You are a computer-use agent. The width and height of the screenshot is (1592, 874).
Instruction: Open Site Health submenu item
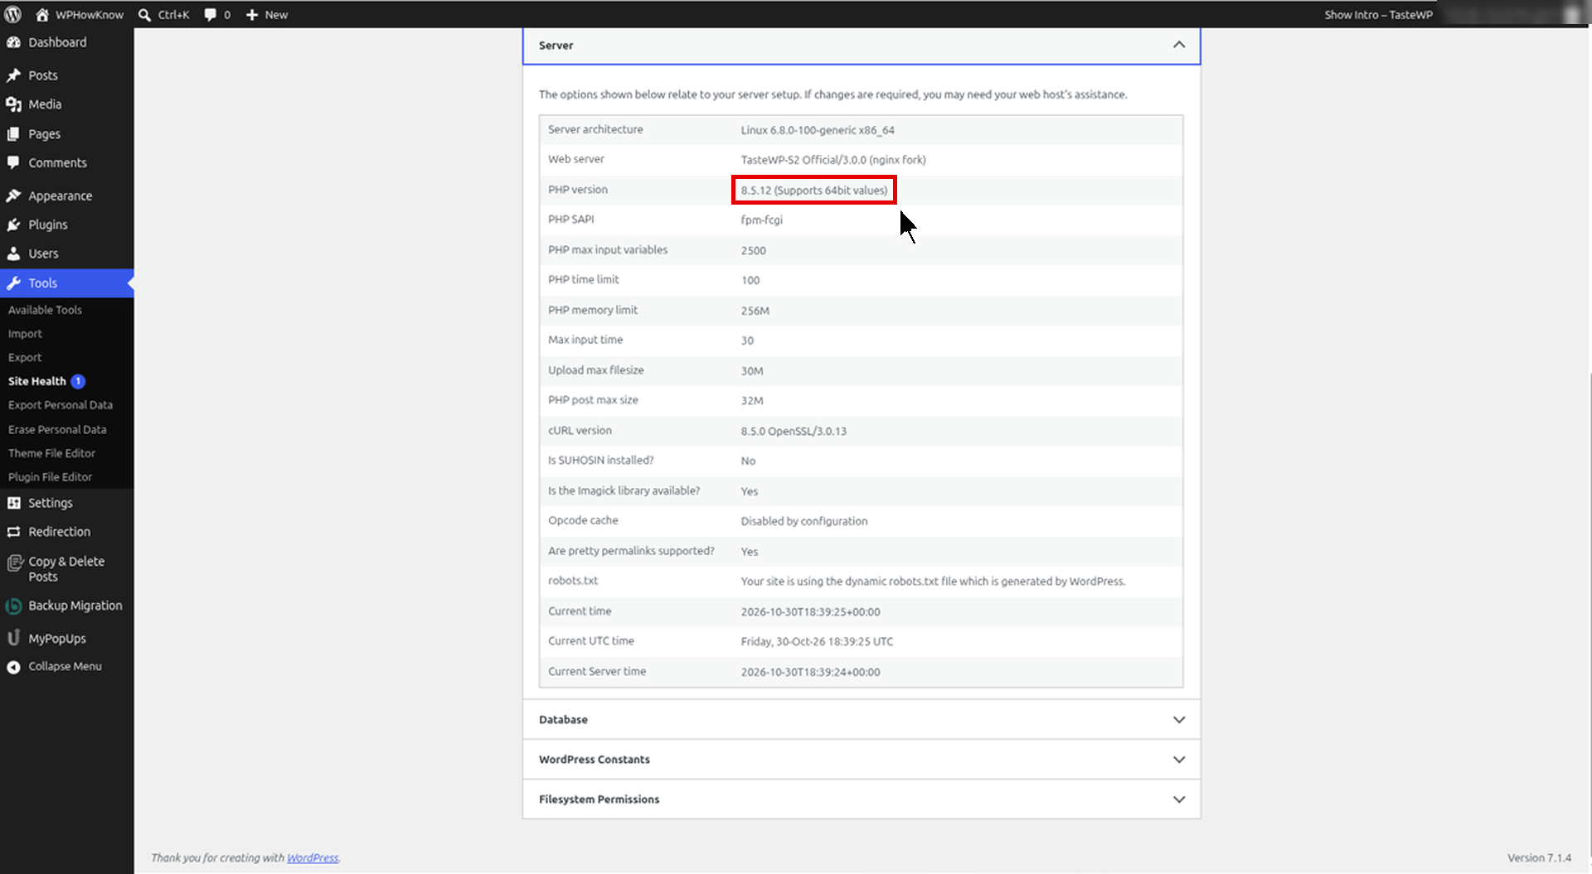(37, 381)
